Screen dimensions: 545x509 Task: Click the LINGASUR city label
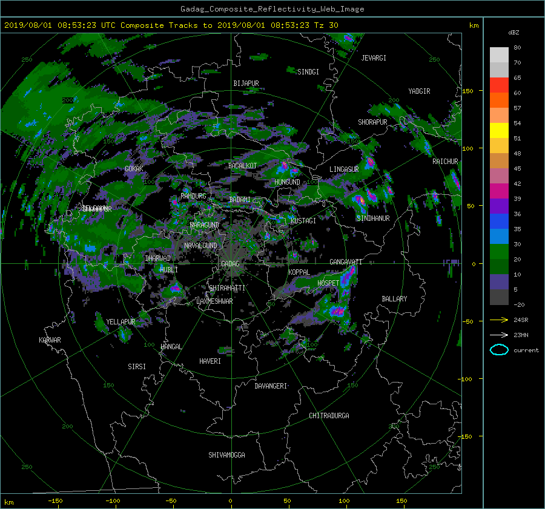(344, 169)
